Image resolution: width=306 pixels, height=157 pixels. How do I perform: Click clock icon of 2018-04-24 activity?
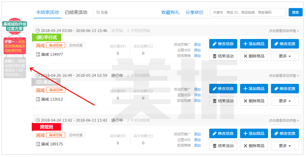[x=38, y=120]
